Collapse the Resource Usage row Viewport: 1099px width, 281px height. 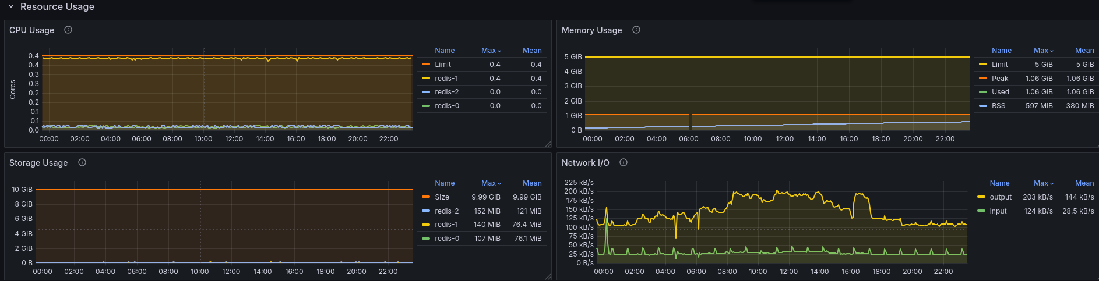click(x=11, y=6)
